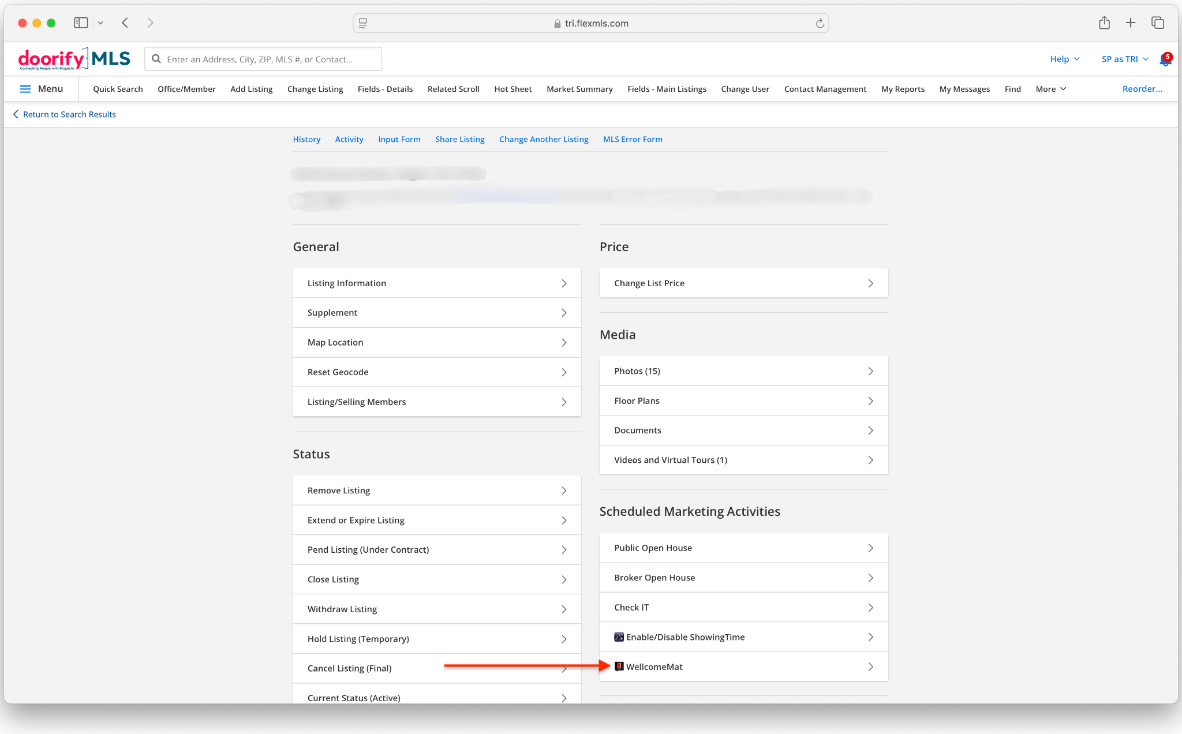Select Cancel Listing (Final) row
Image resolution: width=1182 pixels, height=734 pixels.
tap(437, 668)
